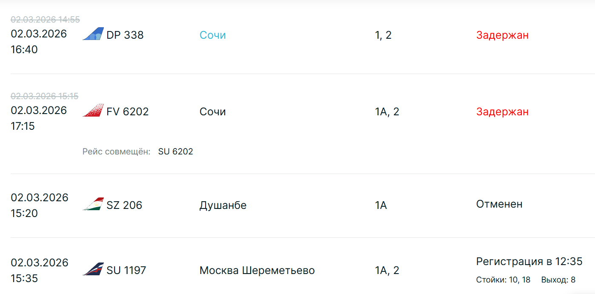This screenshot has width=595, height=294.
Task: Click the crossed-out 14:55 original departure time
Action: tap(45, 20)
